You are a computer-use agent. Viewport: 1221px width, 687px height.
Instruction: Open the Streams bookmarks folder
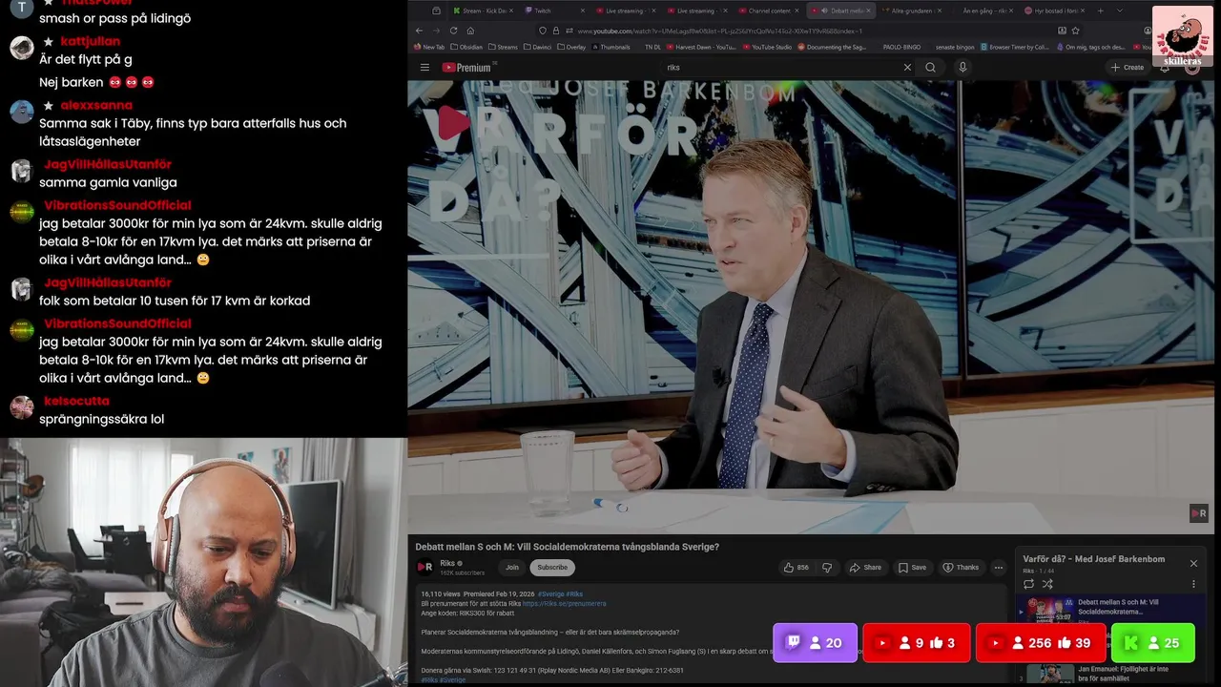tap(503, 47)
